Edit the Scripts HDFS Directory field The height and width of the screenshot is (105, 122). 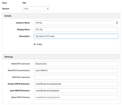76,84
